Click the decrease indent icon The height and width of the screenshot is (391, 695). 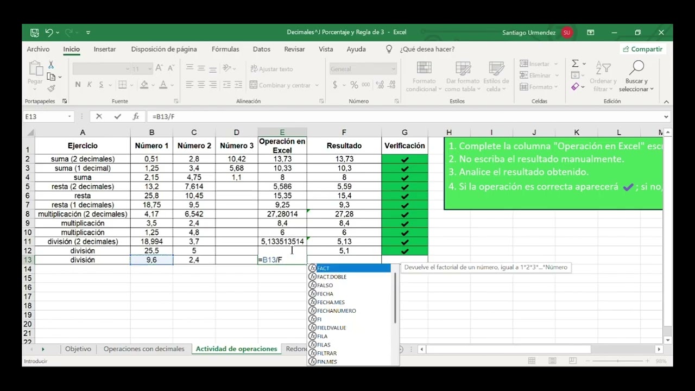tap(226, 85)
